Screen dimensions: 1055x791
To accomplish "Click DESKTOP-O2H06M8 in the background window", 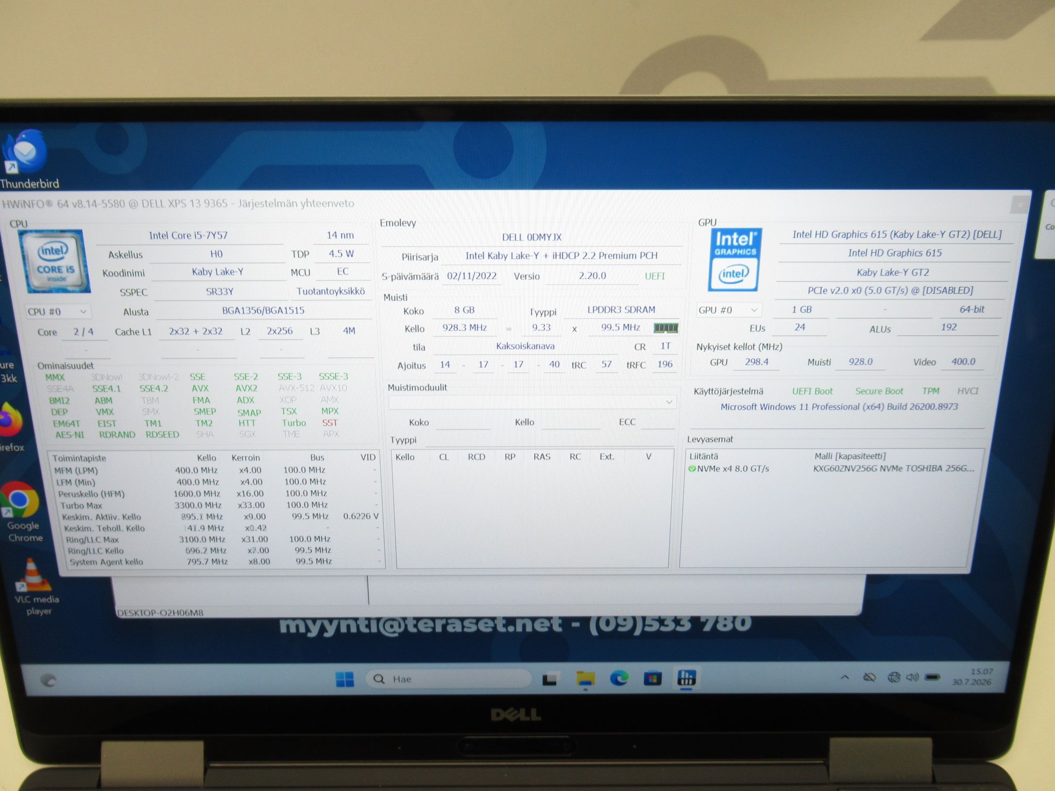I will (160, 613).
